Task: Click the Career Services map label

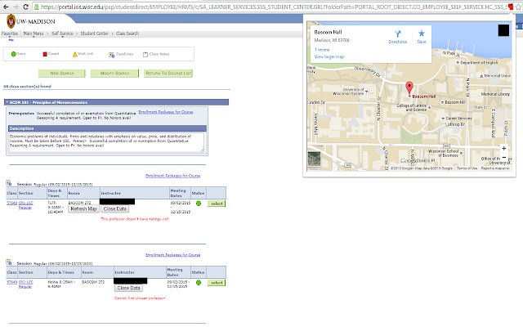Action: pos(458,118)
